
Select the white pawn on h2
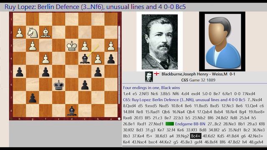click(x=20, y=32)
